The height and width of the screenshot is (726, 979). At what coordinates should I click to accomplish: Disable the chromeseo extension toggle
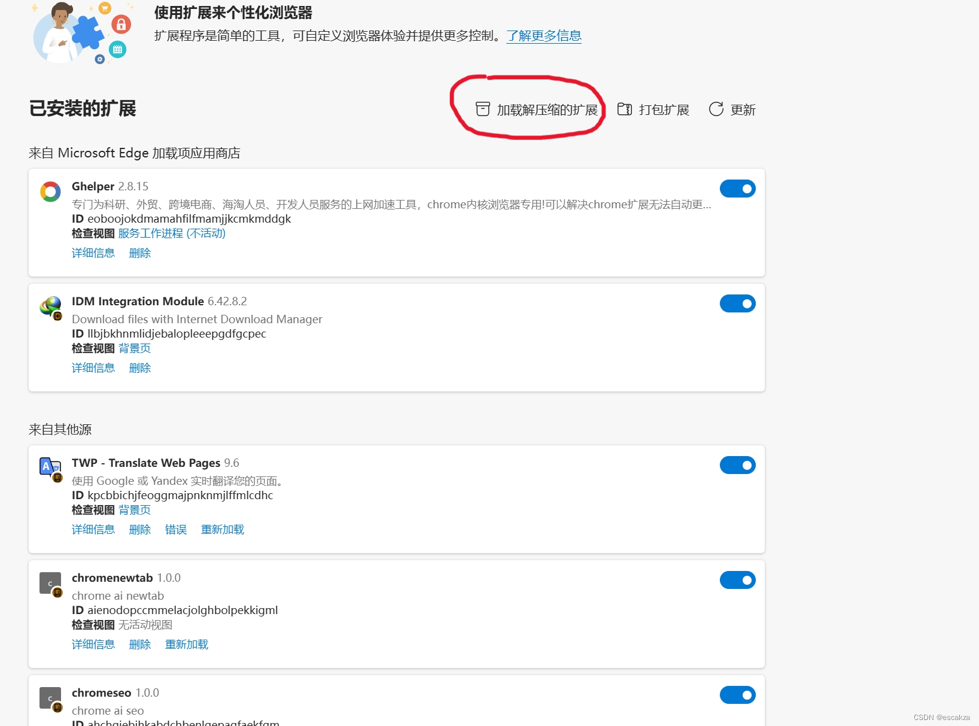[x=738, y=695]
